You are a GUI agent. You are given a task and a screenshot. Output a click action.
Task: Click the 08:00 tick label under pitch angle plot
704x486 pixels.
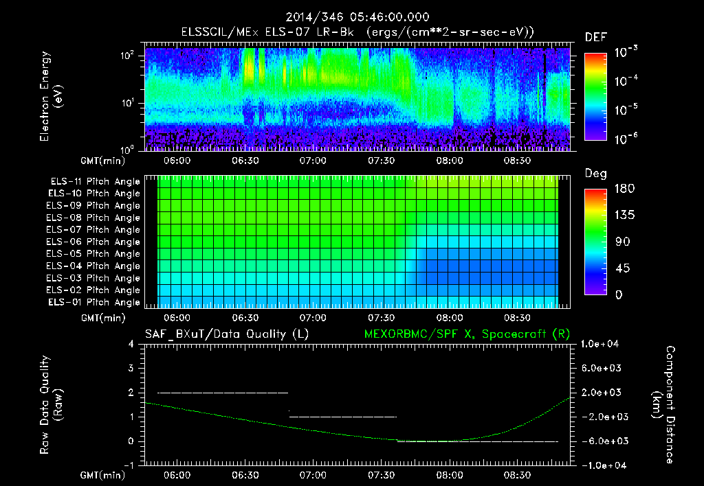(x=450, y=318)
